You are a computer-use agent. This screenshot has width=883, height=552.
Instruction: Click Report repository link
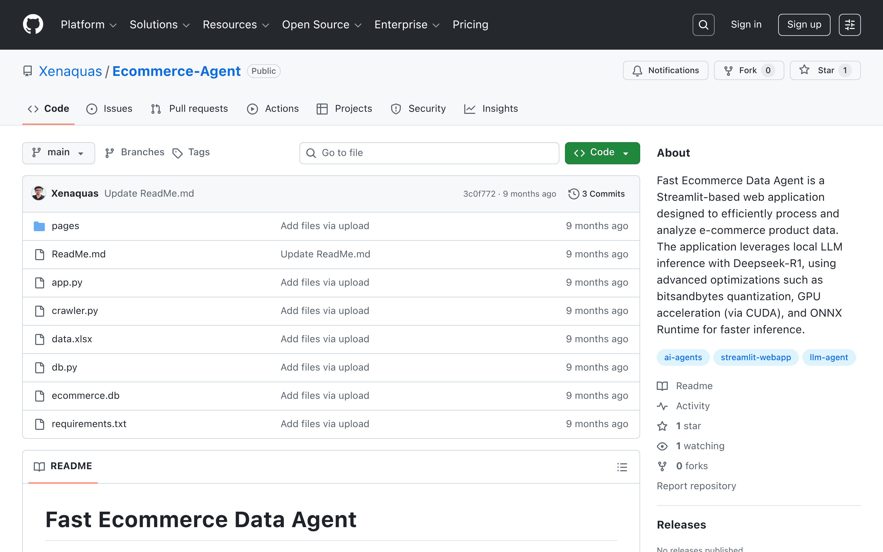pos(696,486)
